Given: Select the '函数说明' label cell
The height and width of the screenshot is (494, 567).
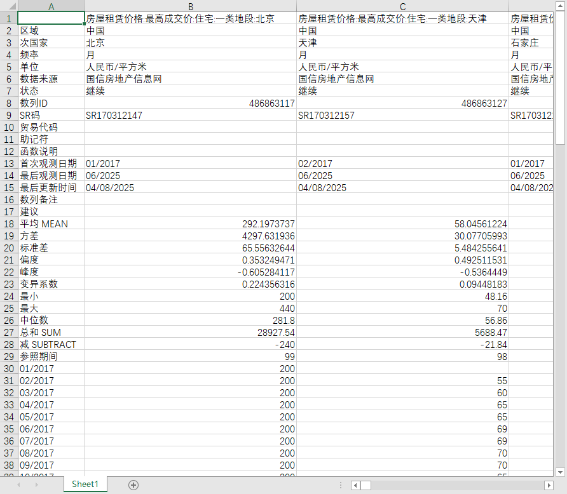Looking at the screenshot, I should click(51, 151).
